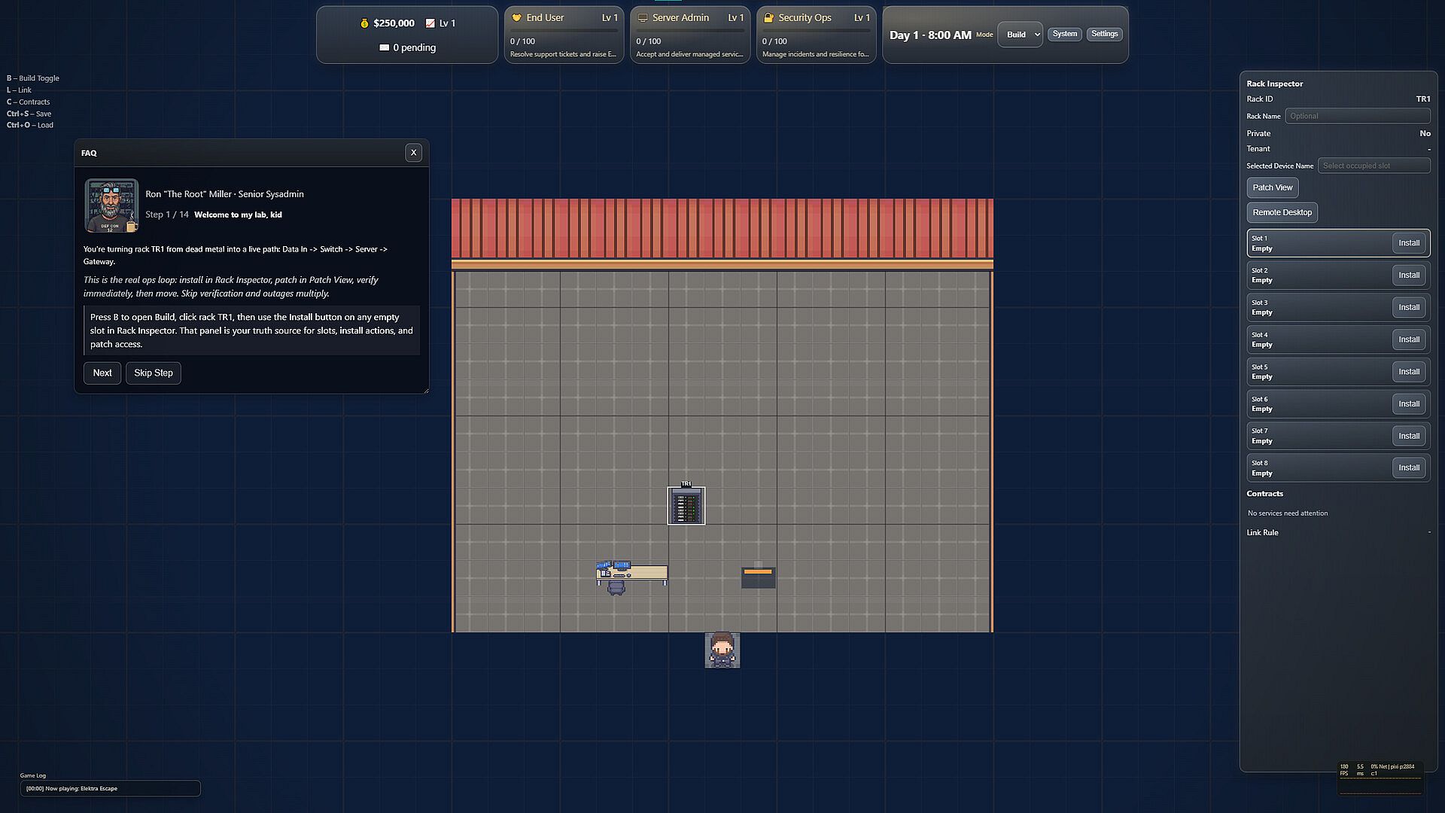Screen dimensions: 1445x813
Task: Click the money coin icon
Action: pyautogui.click(x=364, y=23)
